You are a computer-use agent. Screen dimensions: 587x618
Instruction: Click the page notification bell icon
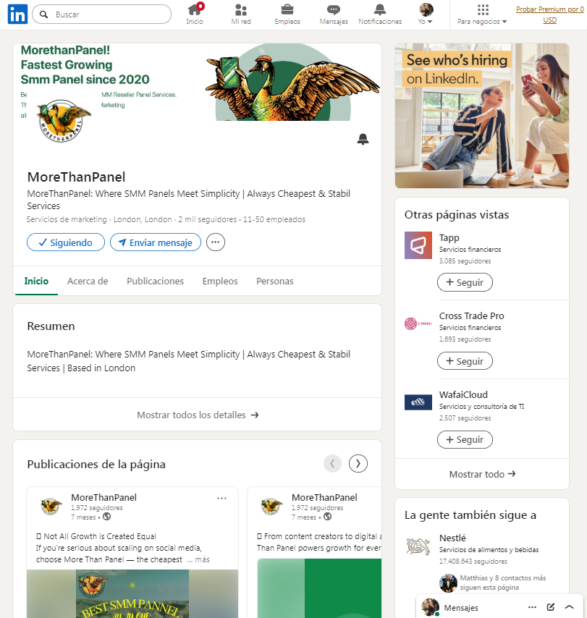363,139
